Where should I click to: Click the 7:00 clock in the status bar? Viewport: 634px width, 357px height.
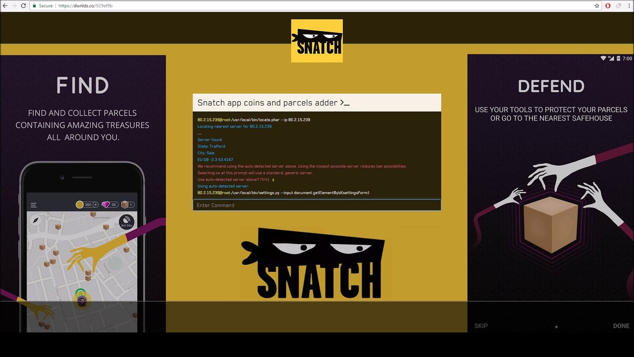[x=627, y=59]
